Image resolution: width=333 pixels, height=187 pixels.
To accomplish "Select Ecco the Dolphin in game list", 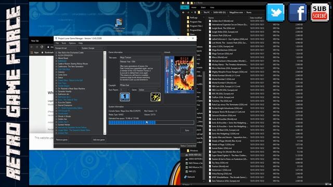I will coord(65,102).
